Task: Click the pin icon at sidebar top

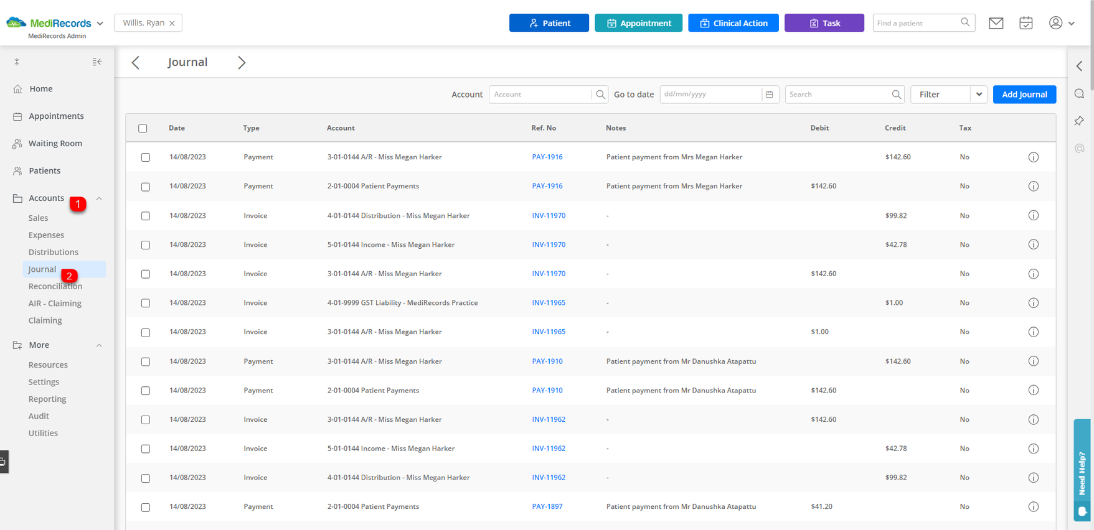Action: [x=17, y=62]
